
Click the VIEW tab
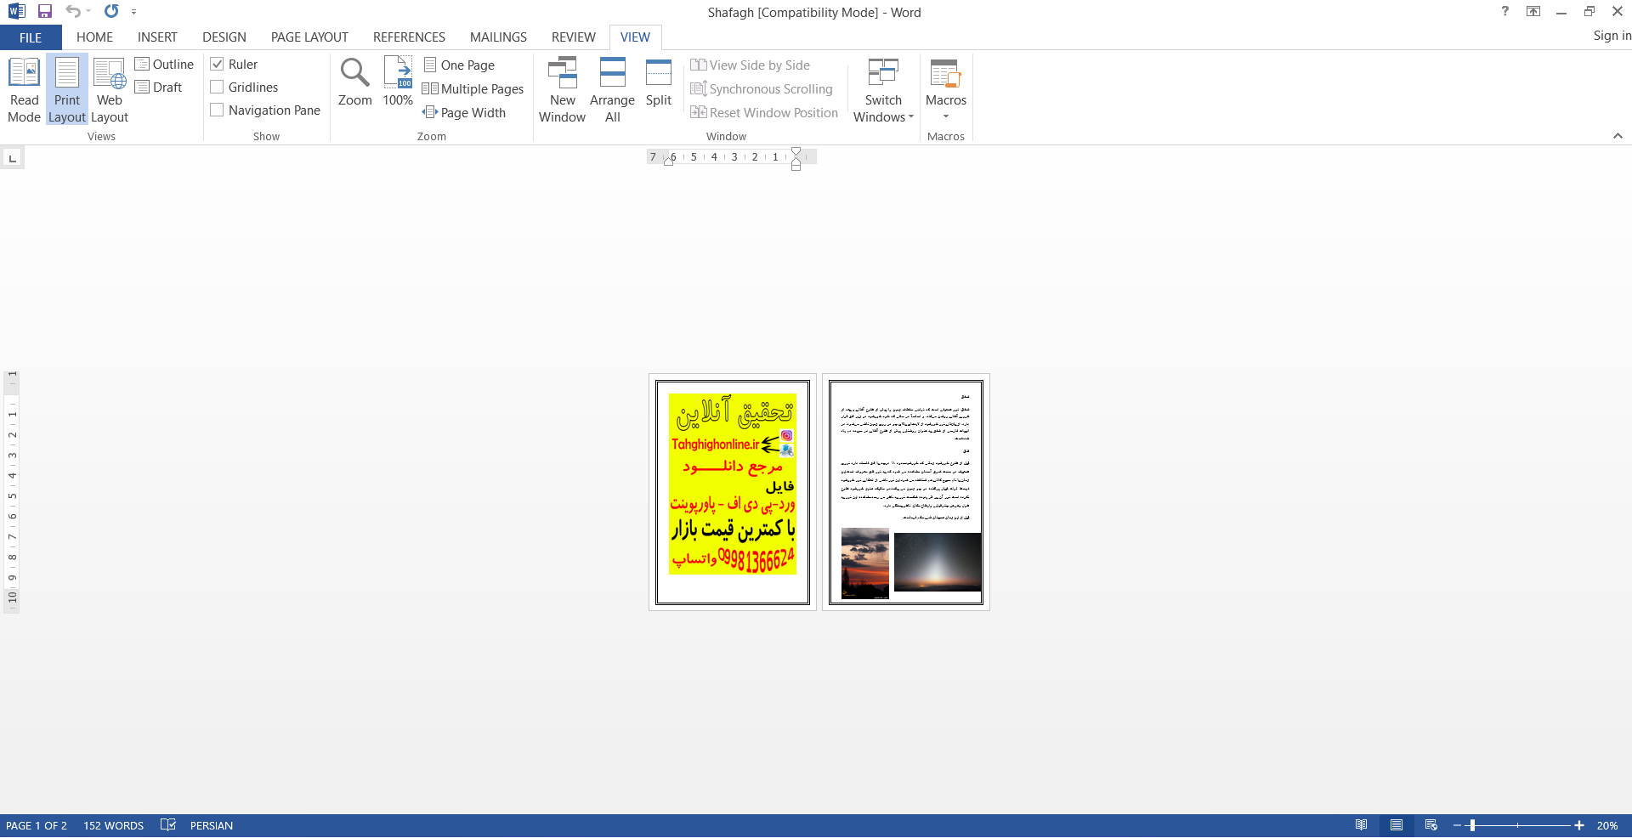click(635, 37)
